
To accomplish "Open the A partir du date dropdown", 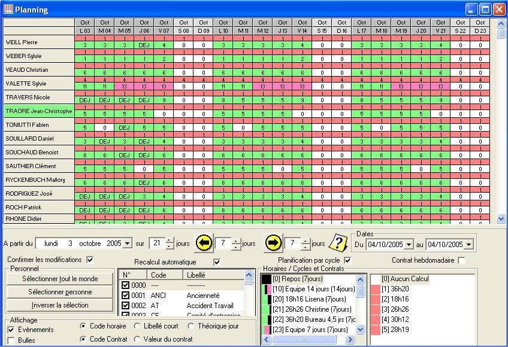I will (x=128, y=243).
